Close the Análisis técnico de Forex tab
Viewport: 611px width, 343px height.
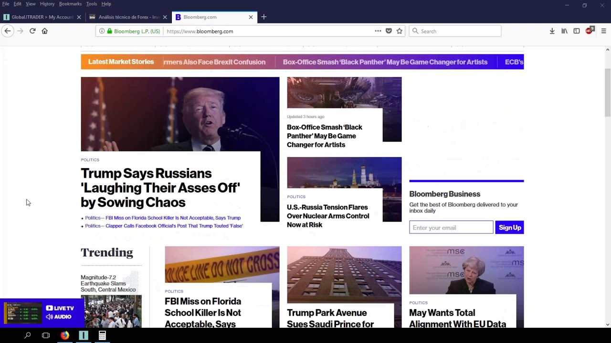pos(165,17)
